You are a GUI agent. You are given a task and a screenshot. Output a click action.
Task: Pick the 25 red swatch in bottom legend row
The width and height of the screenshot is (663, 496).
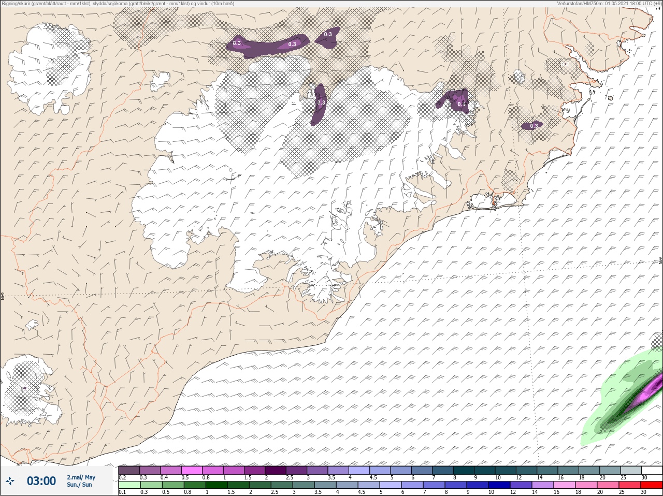pyautogui.click(x=629, y=485)
